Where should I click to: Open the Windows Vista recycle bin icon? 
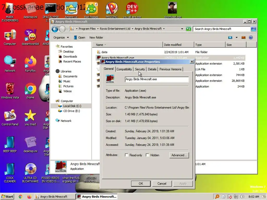pos(10,91)
